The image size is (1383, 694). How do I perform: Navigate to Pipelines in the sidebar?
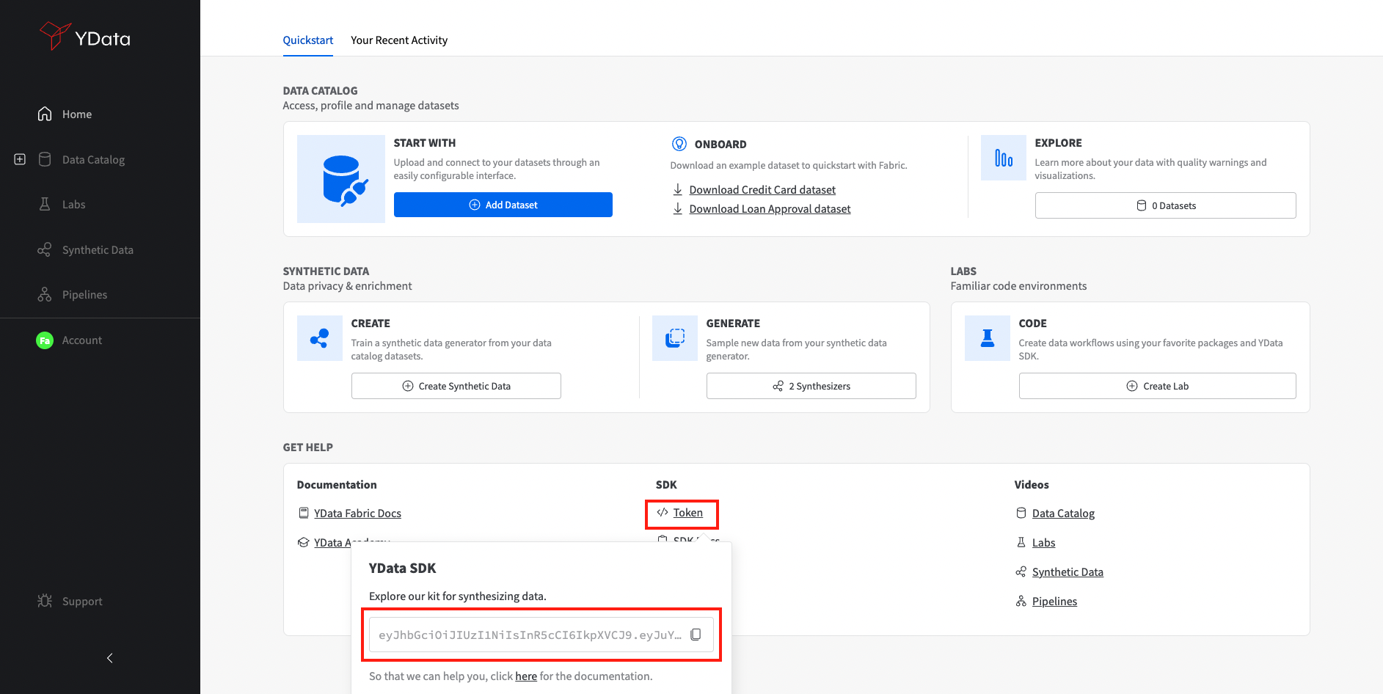point(84,295)
